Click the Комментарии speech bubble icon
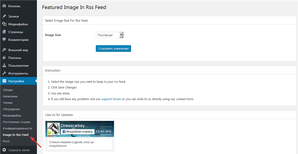 pyautogui.click(x=4, y=39)
